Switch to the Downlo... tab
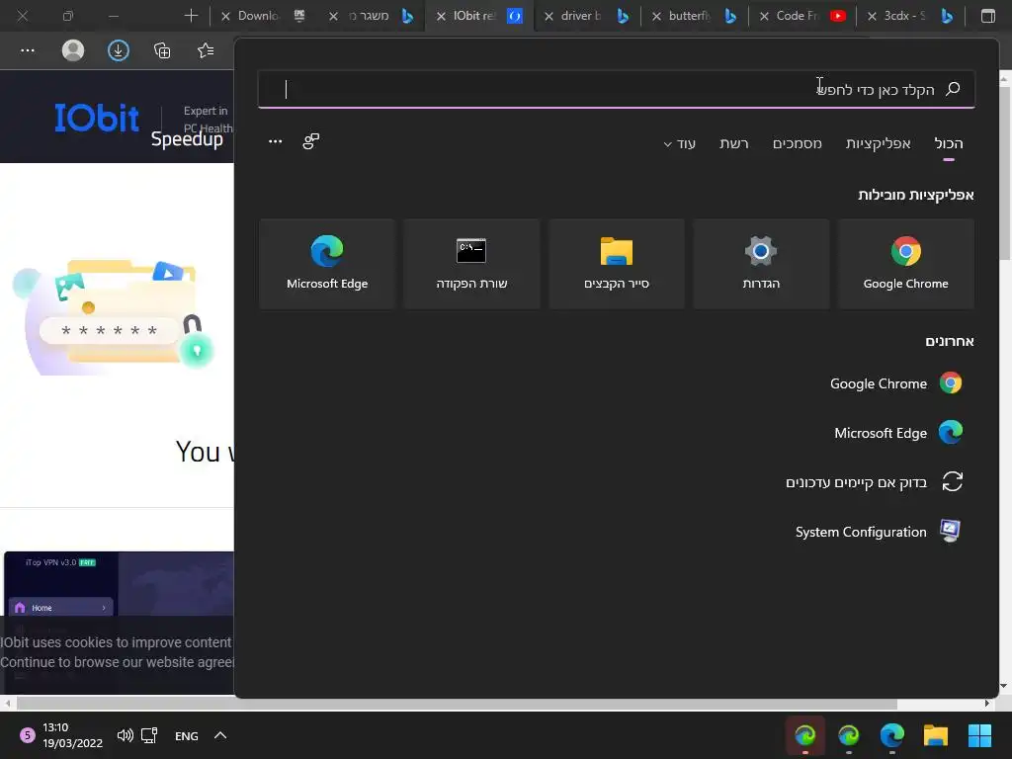Screen dimensions: 1012x759 click(265, 16)
